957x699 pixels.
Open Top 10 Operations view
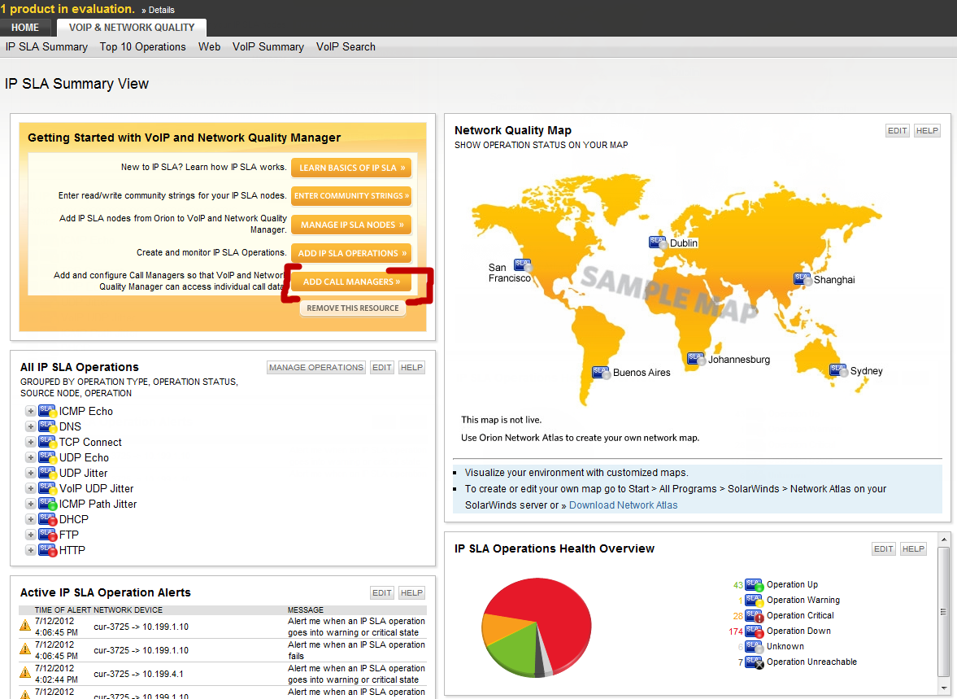[x=143, y=47]
